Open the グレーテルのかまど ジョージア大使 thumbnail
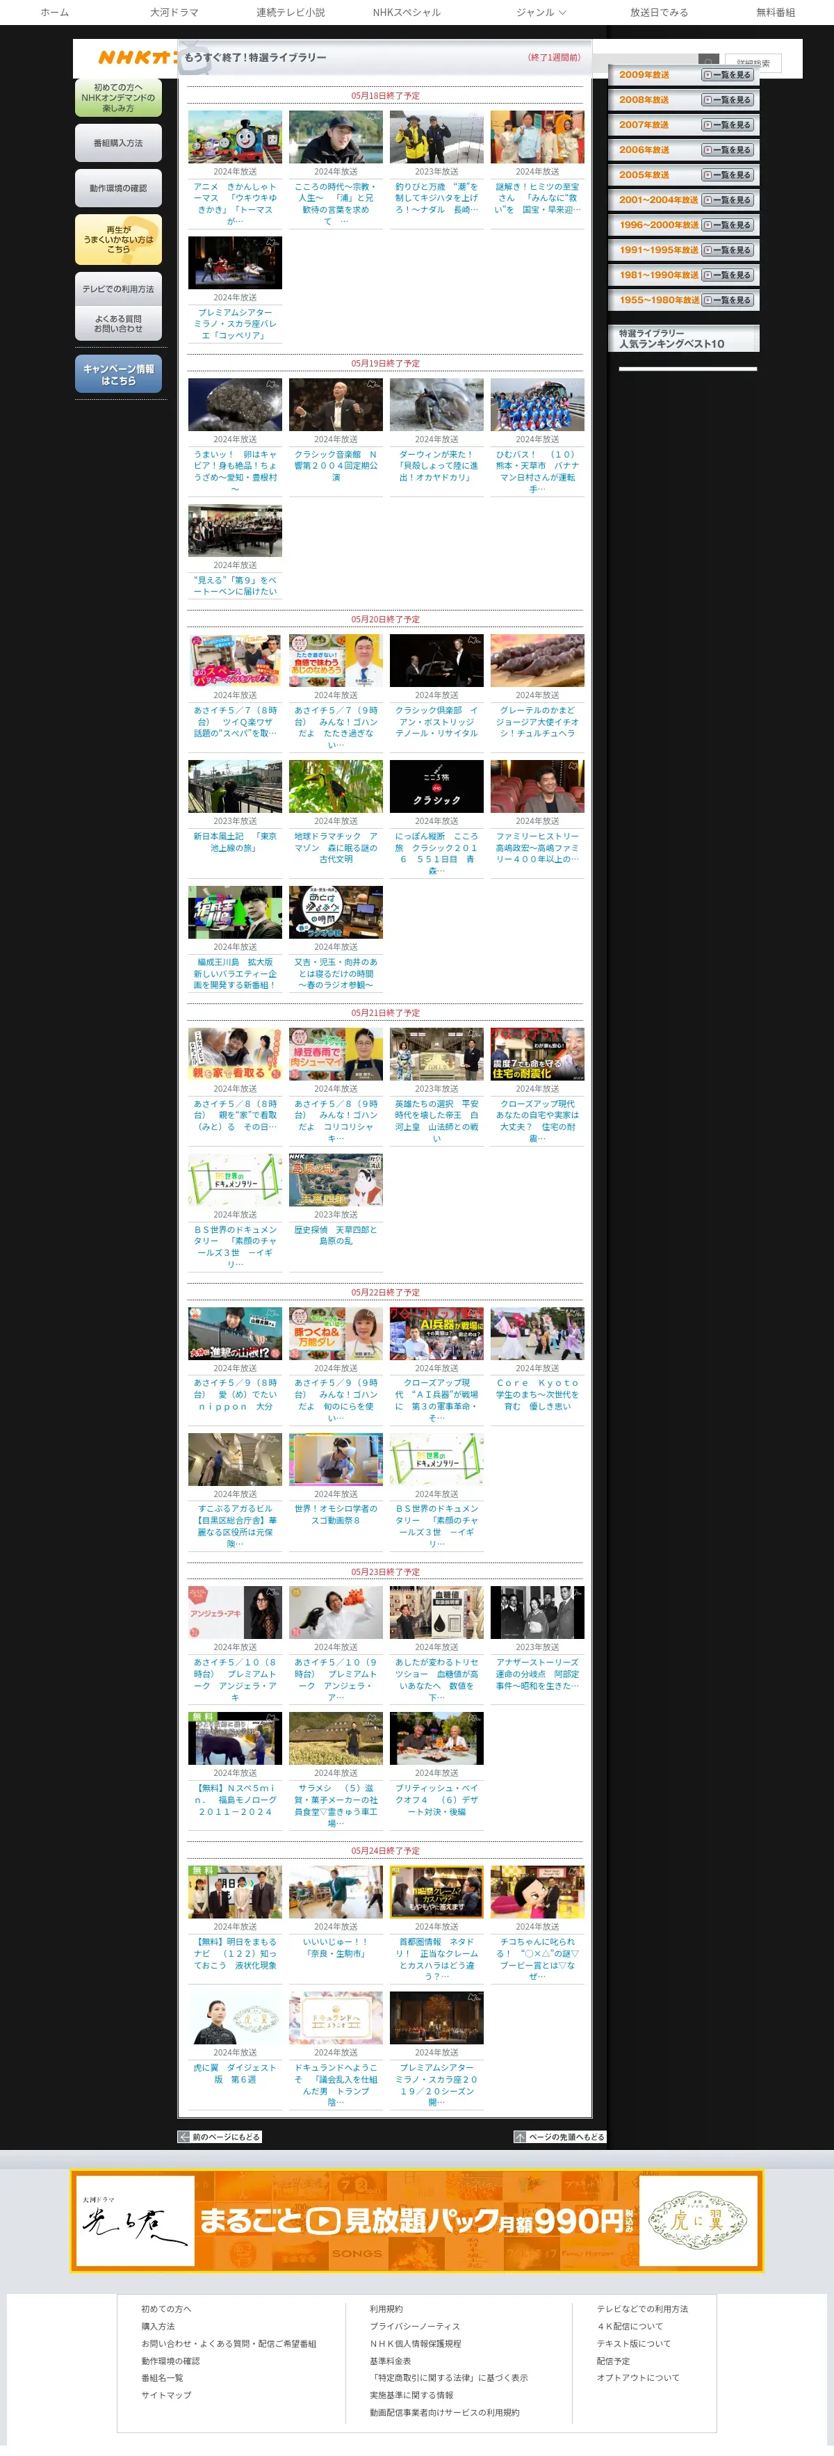 coord(537,660)
